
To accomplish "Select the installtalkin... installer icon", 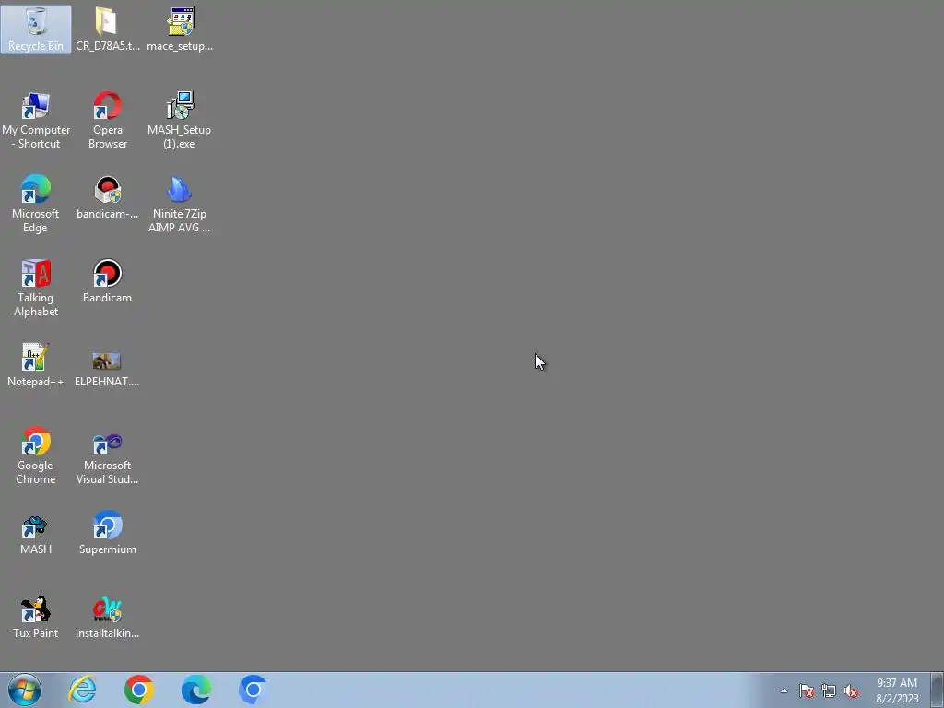I will pos(107,617).
